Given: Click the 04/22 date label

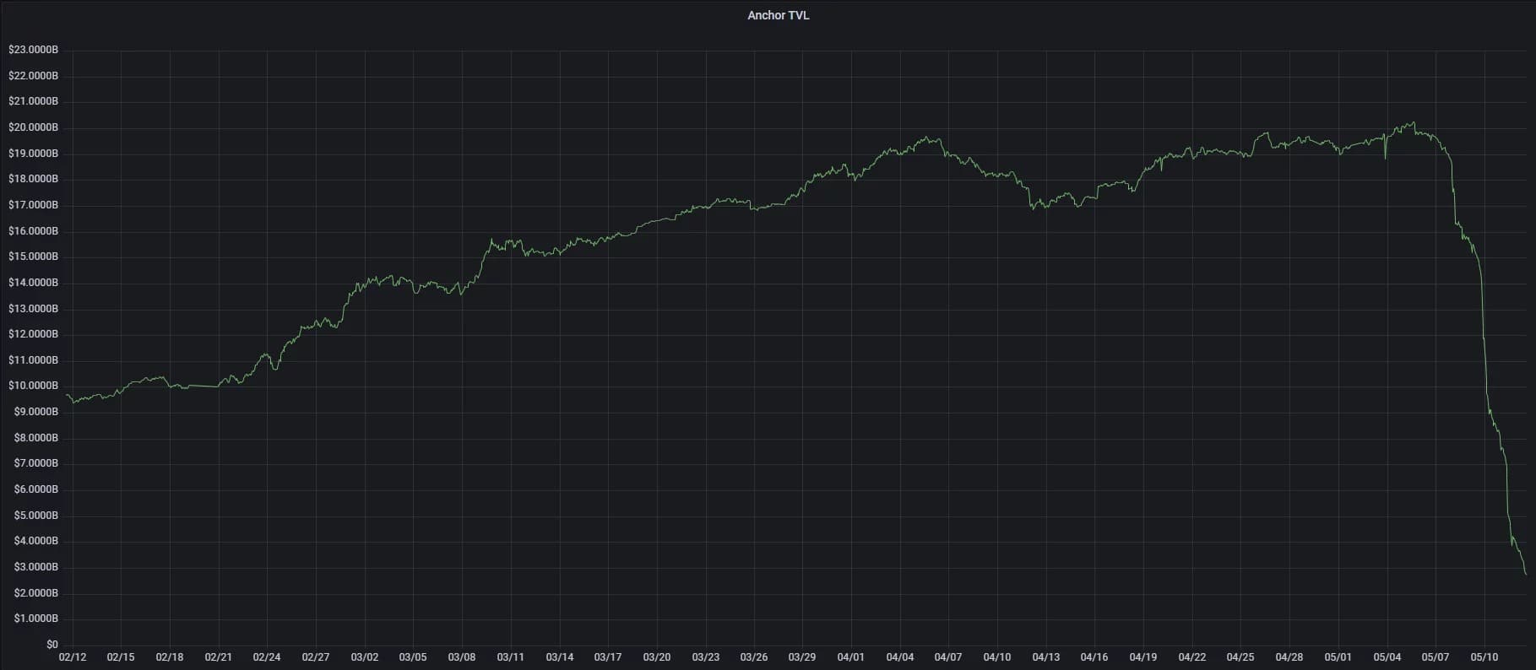Looking at the screenshot, I should (x=1192, y=657).
